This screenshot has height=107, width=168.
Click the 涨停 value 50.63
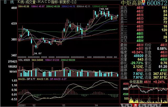pyautogui.click(x=140, y=70)
